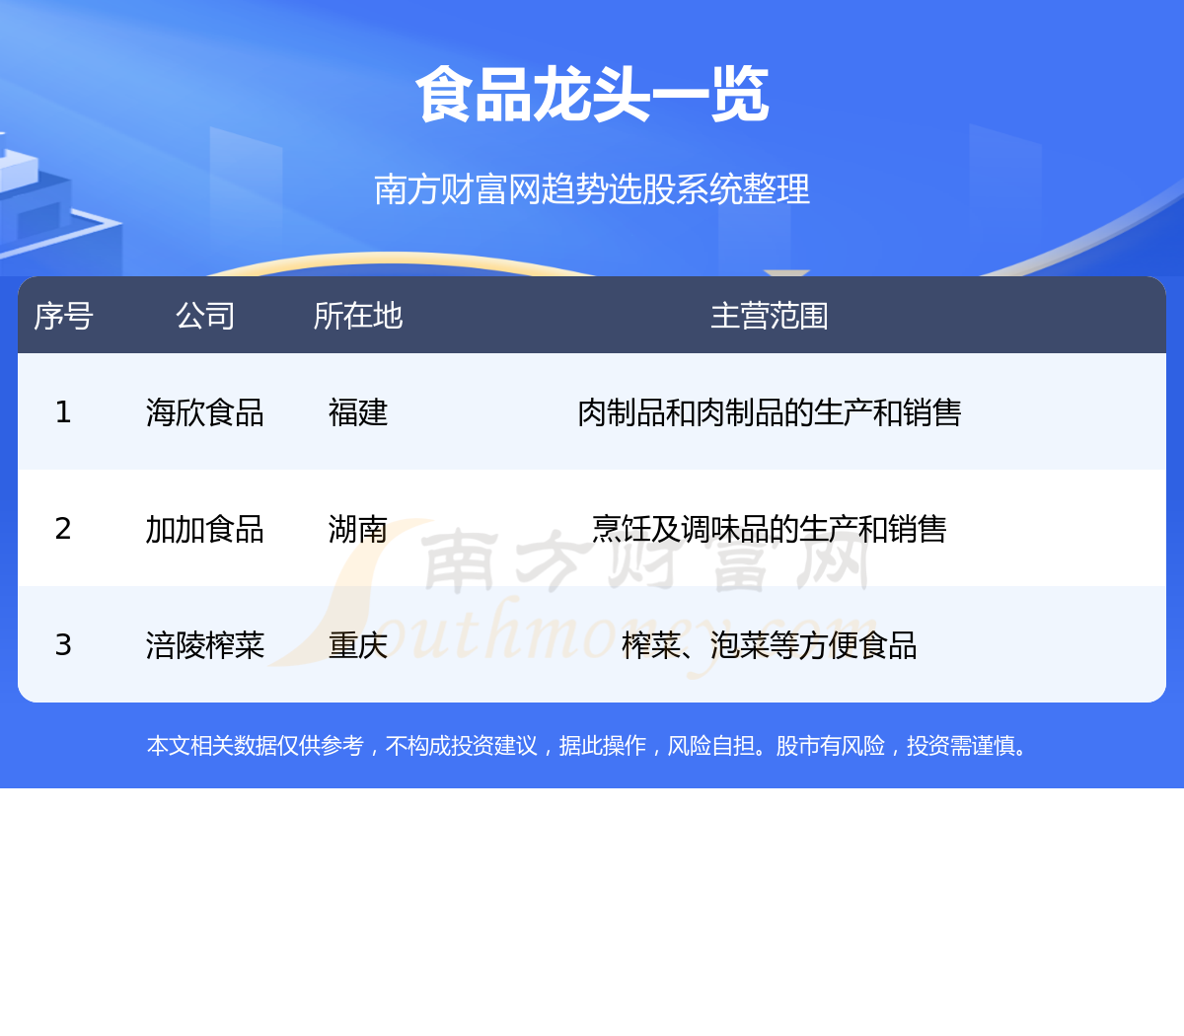
Task: Click the 公司 column header
Action: (205, 316)
